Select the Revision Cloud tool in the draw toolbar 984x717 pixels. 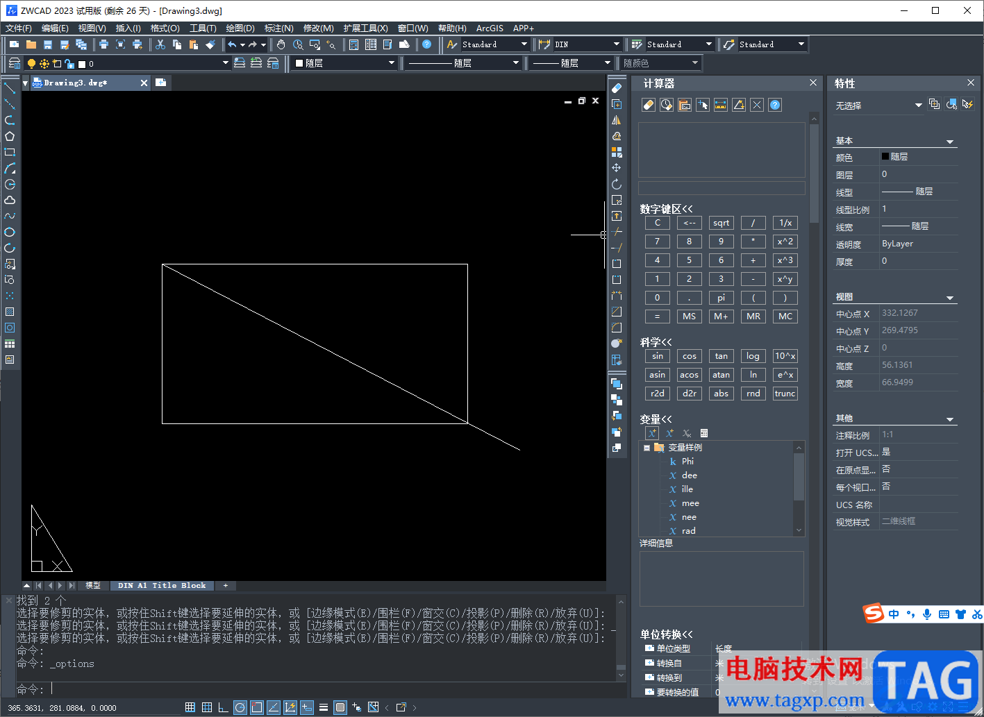(x=10, y=200)
